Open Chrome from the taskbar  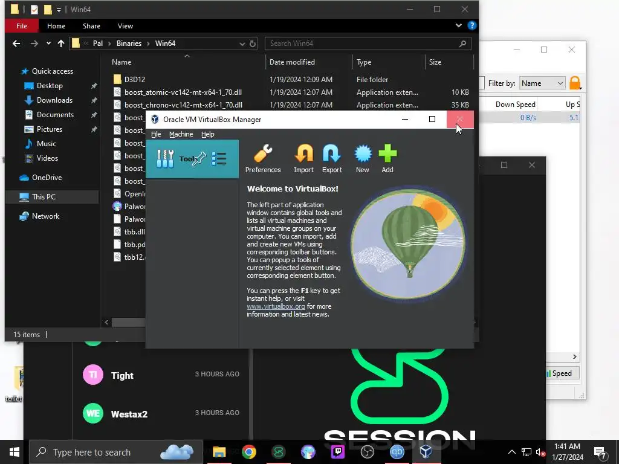(248, 452)
